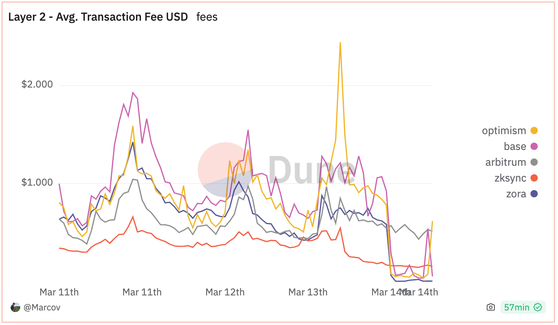Image resolution: width=558 pixels, height=325 pixels.
Task: Click the fees query label
Action: [x=207, y=17]
